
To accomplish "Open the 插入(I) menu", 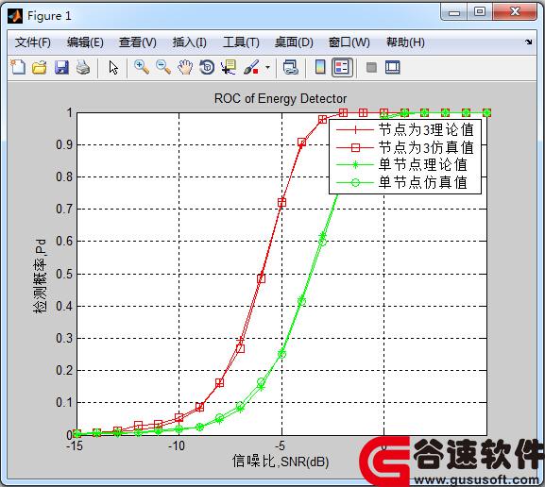I will [x=190, y=42].
